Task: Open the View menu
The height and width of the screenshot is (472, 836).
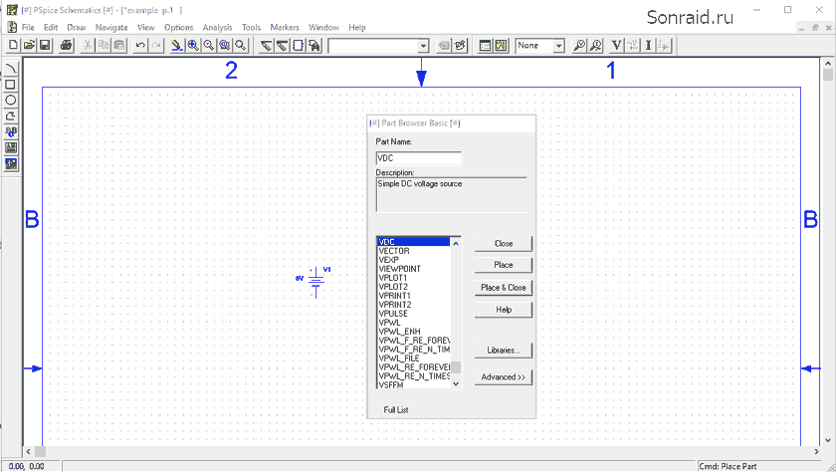Action: click(145, 27)
